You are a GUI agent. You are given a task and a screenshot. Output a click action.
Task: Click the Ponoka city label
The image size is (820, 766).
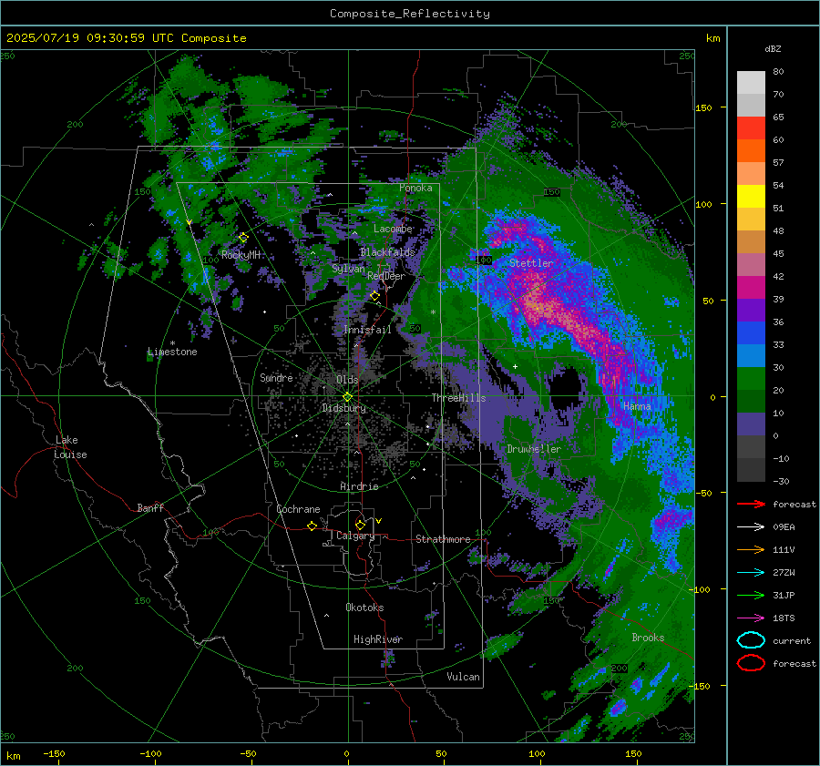(415, 188)
